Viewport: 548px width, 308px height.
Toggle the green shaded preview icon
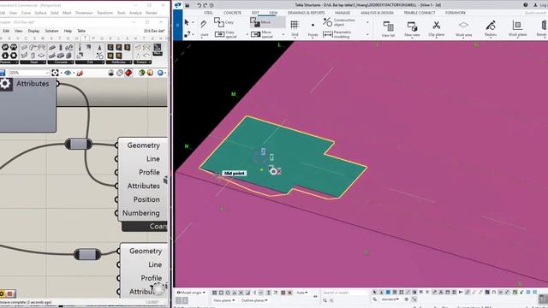[141, 73]
